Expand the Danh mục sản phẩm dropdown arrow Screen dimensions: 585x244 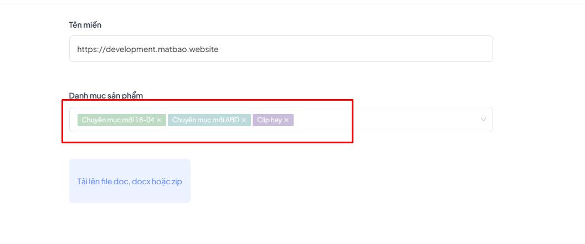(484, 120)
